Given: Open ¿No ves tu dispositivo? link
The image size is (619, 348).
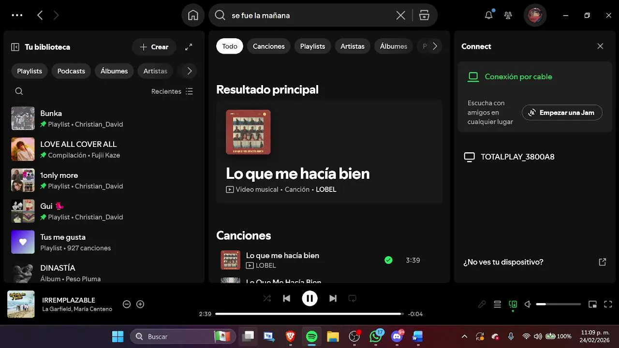Looking at the screenshot, I should 503,262.
